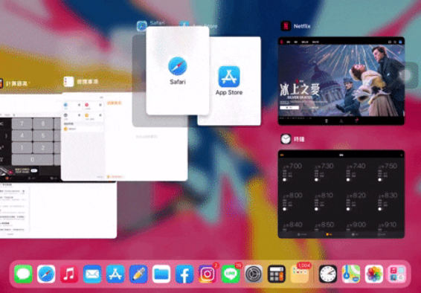Viewport: 421px width, 293px height.
Task: Tap the 7 key in Calculator card
Action: point(22,123)
